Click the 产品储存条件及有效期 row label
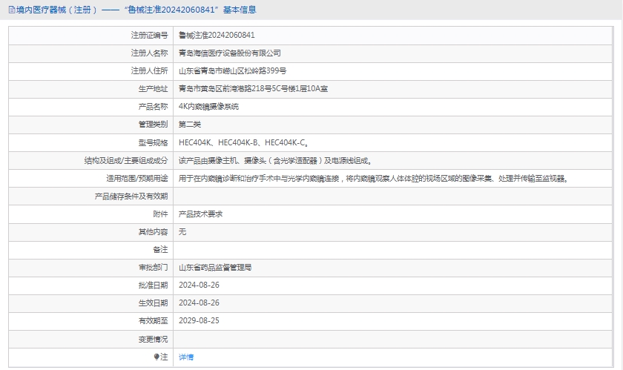623x370 pixels. (131, 196)
